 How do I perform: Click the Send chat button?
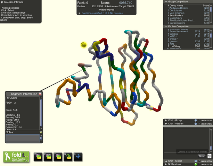[202, 156]
